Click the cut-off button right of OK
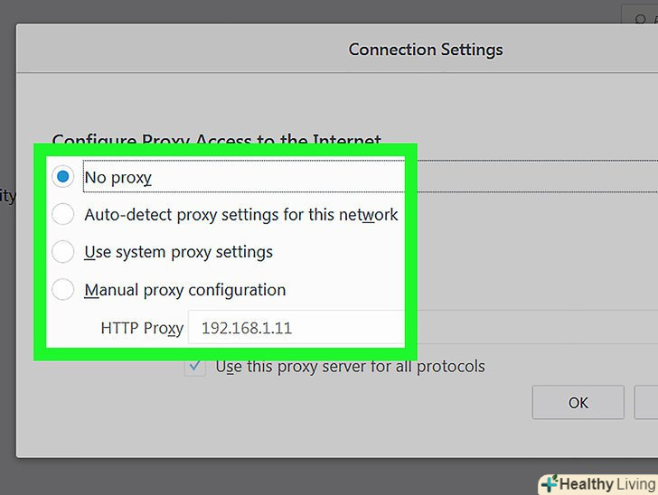658x495 pixels. (x=647, y=403)
